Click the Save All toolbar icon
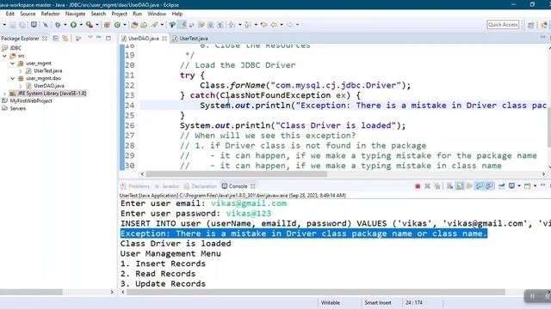 tap(22, 25)
